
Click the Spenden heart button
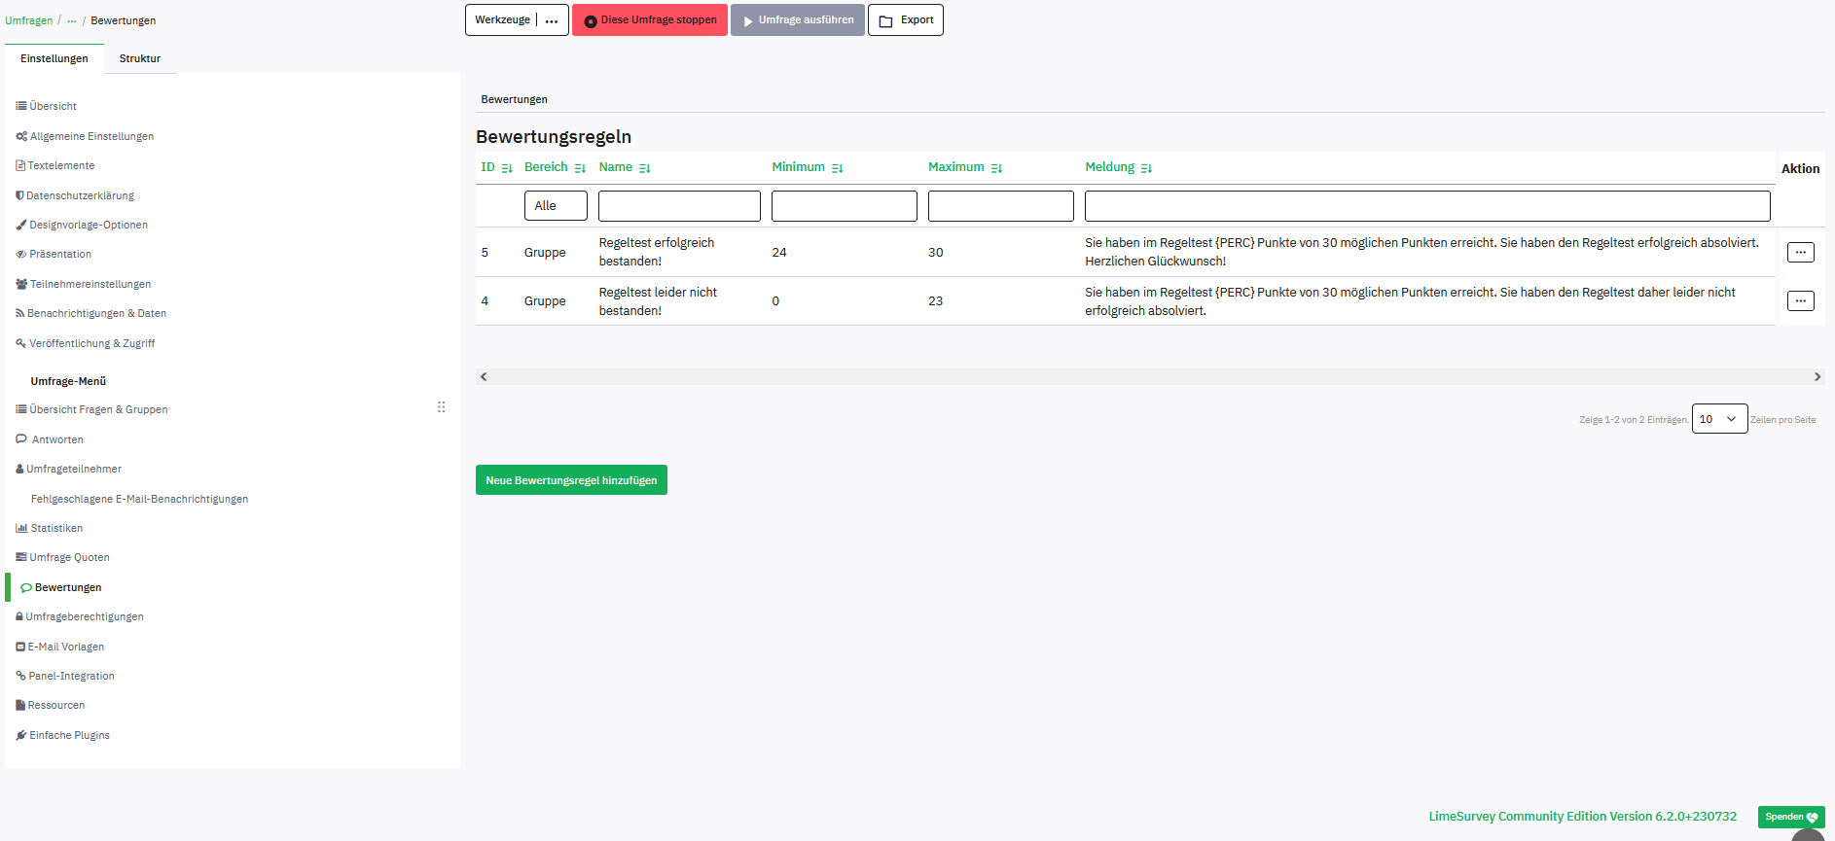coord(1790,817)
